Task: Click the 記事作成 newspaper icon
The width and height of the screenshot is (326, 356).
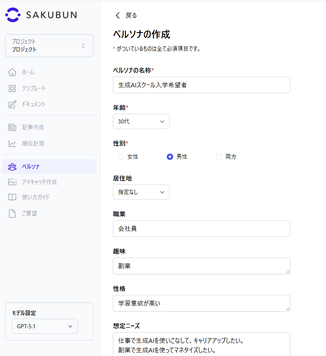Action: click(x=12, y=127)
